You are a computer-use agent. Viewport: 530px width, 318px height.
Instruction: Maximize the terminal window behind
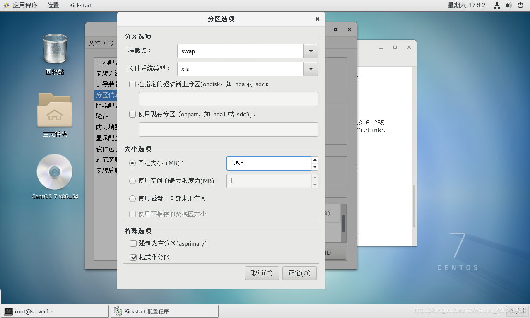click(x=395, y=47)
